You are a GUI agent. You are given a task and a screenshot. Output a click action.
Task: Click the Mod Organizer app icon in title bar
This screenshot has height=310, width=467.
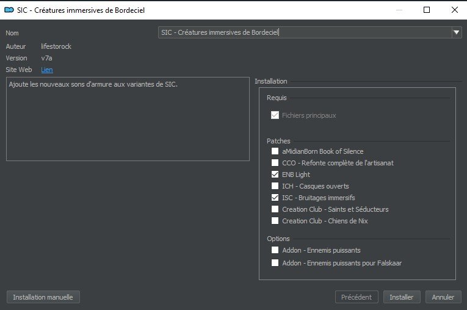coord(10,10)
